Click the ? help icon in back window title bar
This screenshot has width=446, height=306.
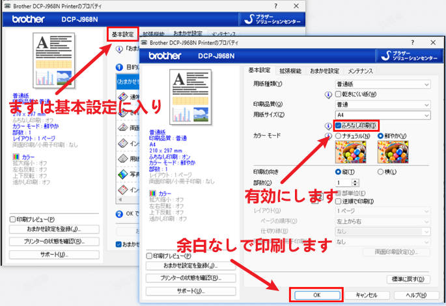tap(275, 6)
